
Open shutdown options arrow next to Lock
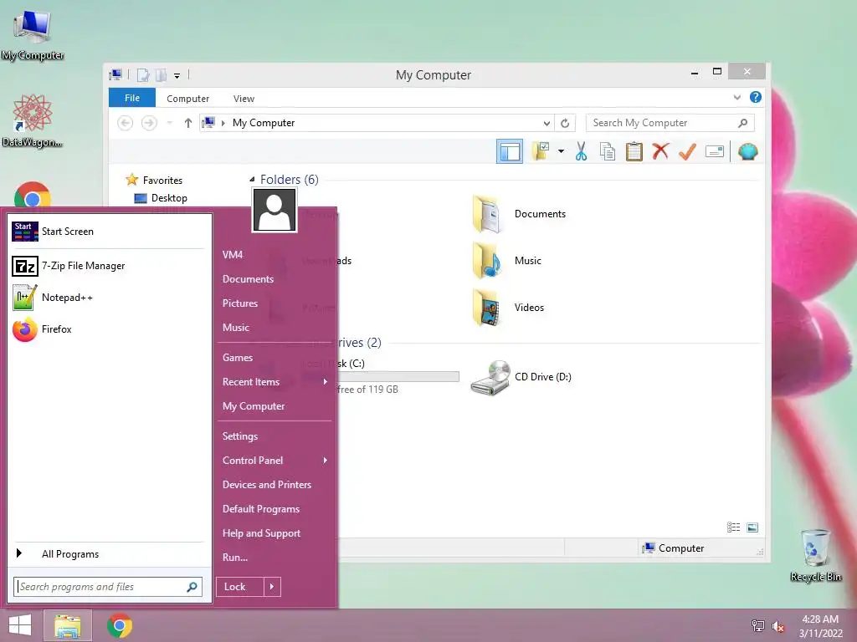coord(272,587)
